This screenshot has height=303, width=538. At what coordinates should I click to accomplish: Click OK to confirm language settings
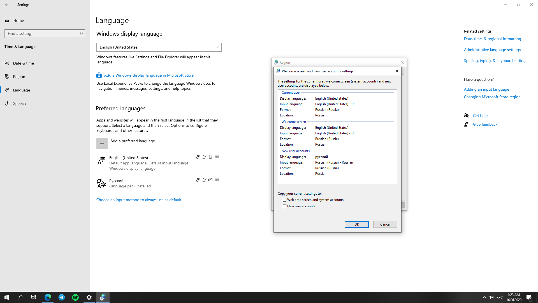[x=357, y=224]
